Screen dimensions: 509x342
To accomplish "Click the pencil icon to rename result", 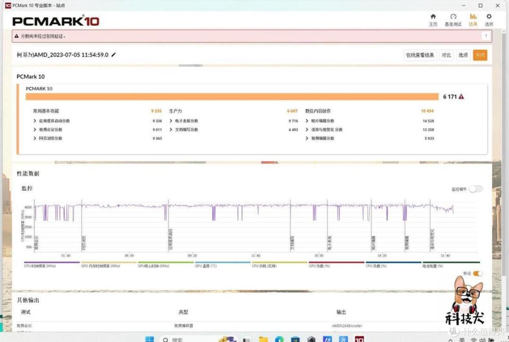I will (114, 55).
